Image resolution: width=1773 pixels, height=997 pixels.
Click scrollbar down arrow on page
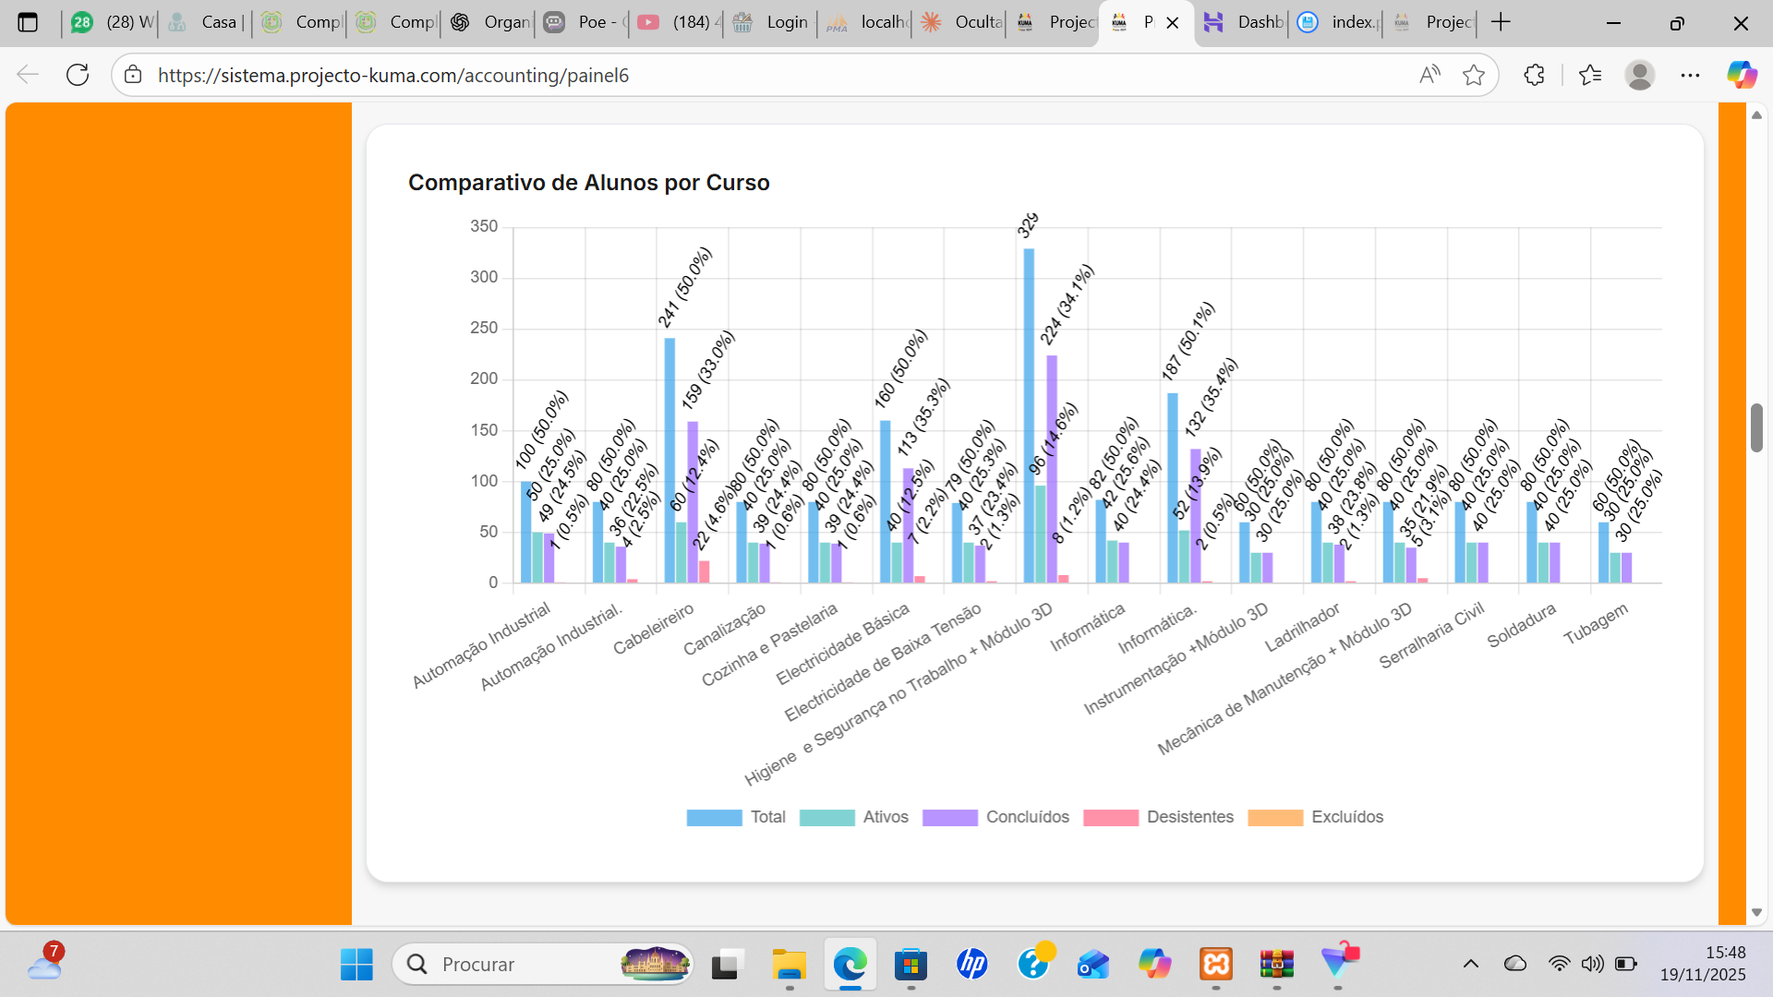1756,912
